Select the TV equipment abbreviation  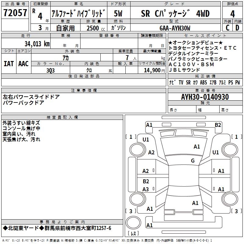(x=181, y=83)
